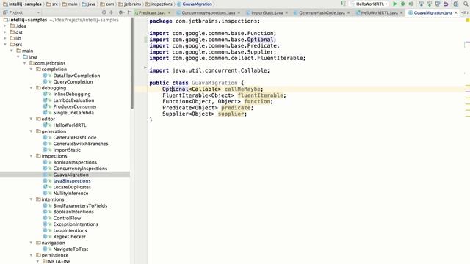Run the HelloWorldRTL configuration
Image resolution: width=470 pixels, height=264 pixels.
[395, 4]
